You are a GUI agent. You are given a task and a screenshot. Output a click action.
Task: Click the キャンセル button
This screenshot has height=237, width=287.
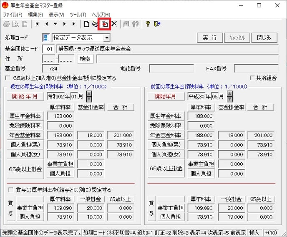click(x=237, y=38)
